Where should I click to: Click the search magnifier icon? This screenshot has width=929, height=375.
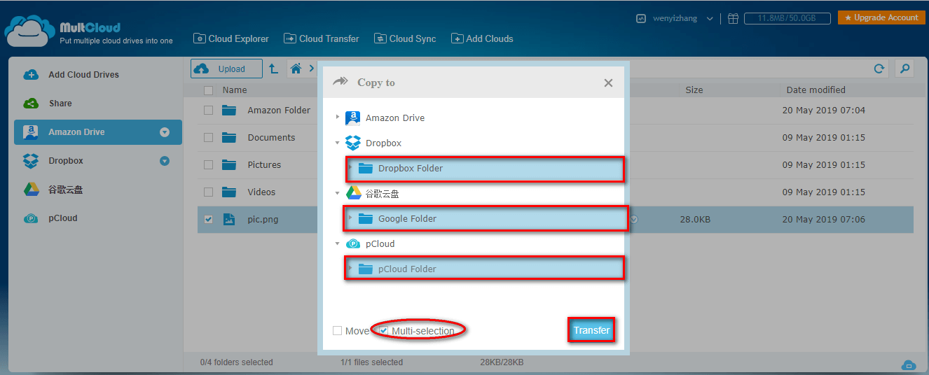904,69
